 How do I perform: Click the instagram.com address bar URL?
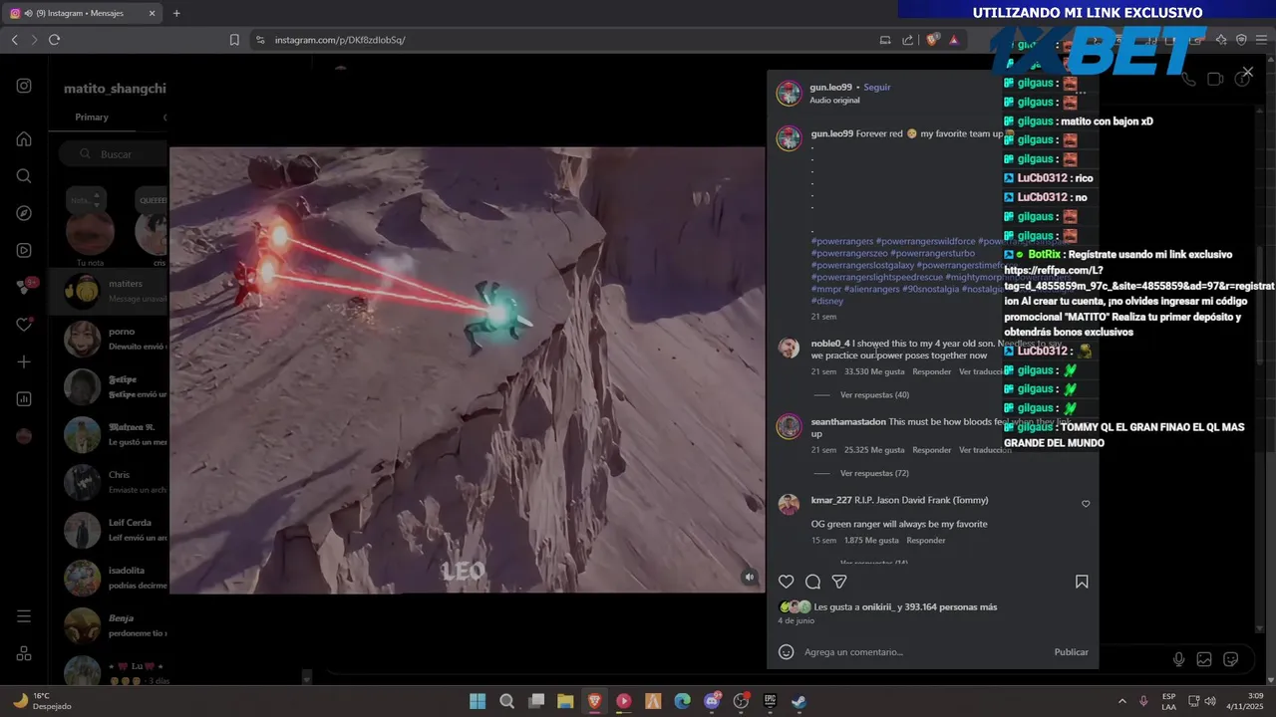(340, 40)
